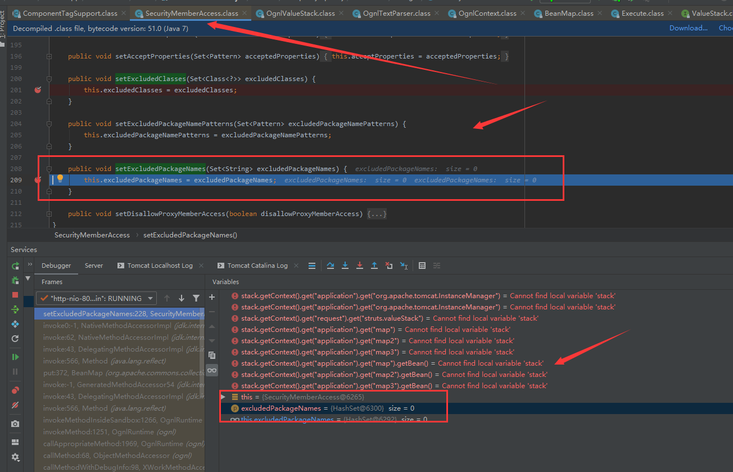Select frame 'put:372, BeanMap'
Screen dimensions: 733x472
pyautogui.click(x=119, y=372)
